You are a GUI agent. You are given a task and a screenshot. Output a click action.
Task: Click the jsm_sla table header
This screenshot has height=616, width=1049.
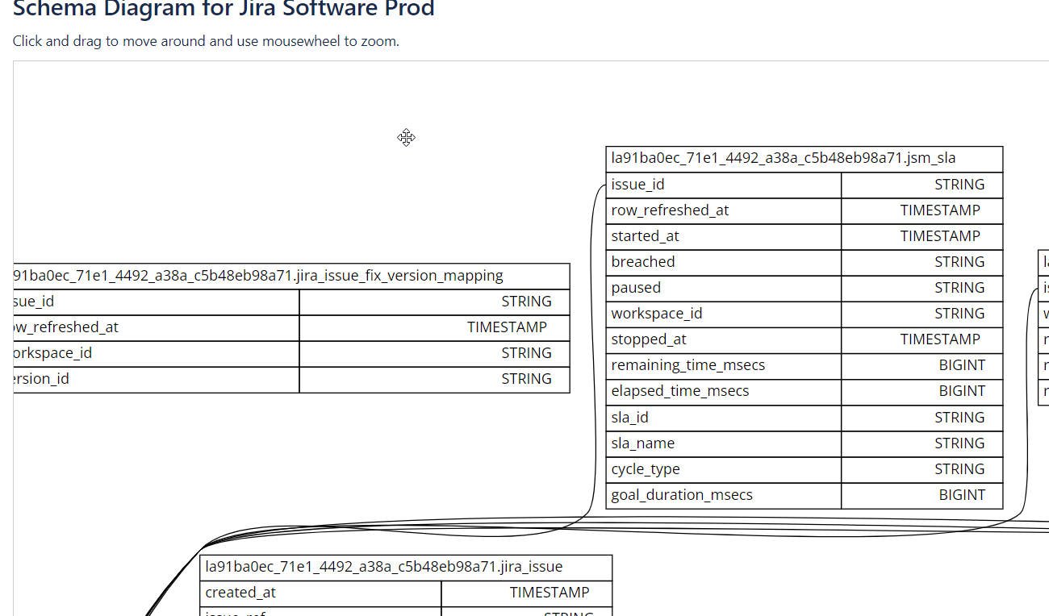pyautogui.click(x=805, y=159)
